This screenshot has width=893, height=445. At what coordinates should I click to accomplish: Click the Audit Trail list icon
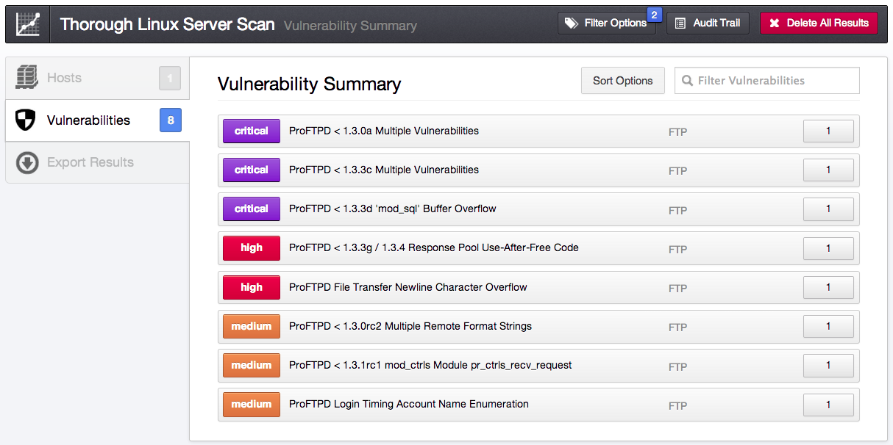680,23
